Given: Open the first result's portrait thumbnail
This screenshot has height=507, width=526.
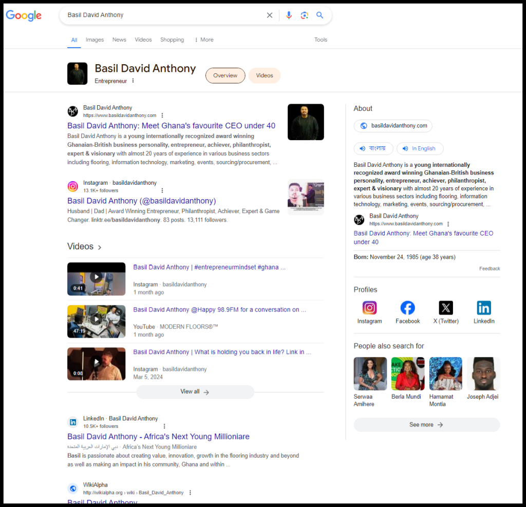Looking at the screenshot, I should tap(306, 122).
